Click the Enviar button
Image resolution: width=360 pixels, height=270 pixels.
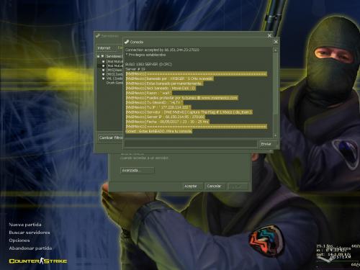coord(266,144)
